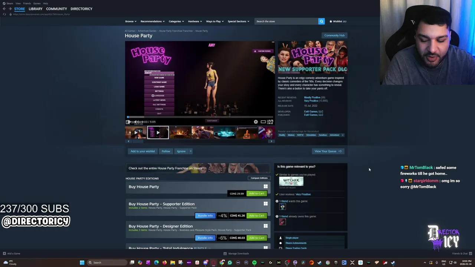Switch to the LIBRARY tab
475x267 pixels.
click(35, 9)
